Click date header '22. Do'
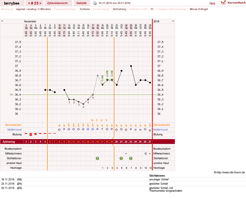Viewport: 246px width, 199px height. click(x=117, y=27)
